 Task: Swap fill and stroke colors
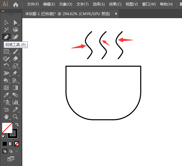17,124
